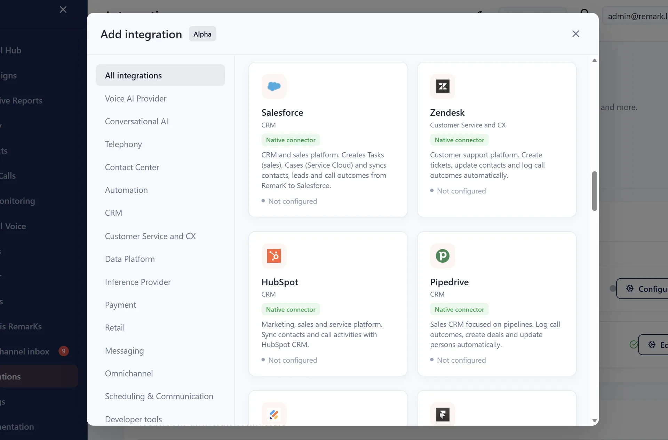The height and width of the screenshot is (440, 668).
Task: Open the channel inbox sidebar item
Action: pyautogui.click(x=35, y=352)
